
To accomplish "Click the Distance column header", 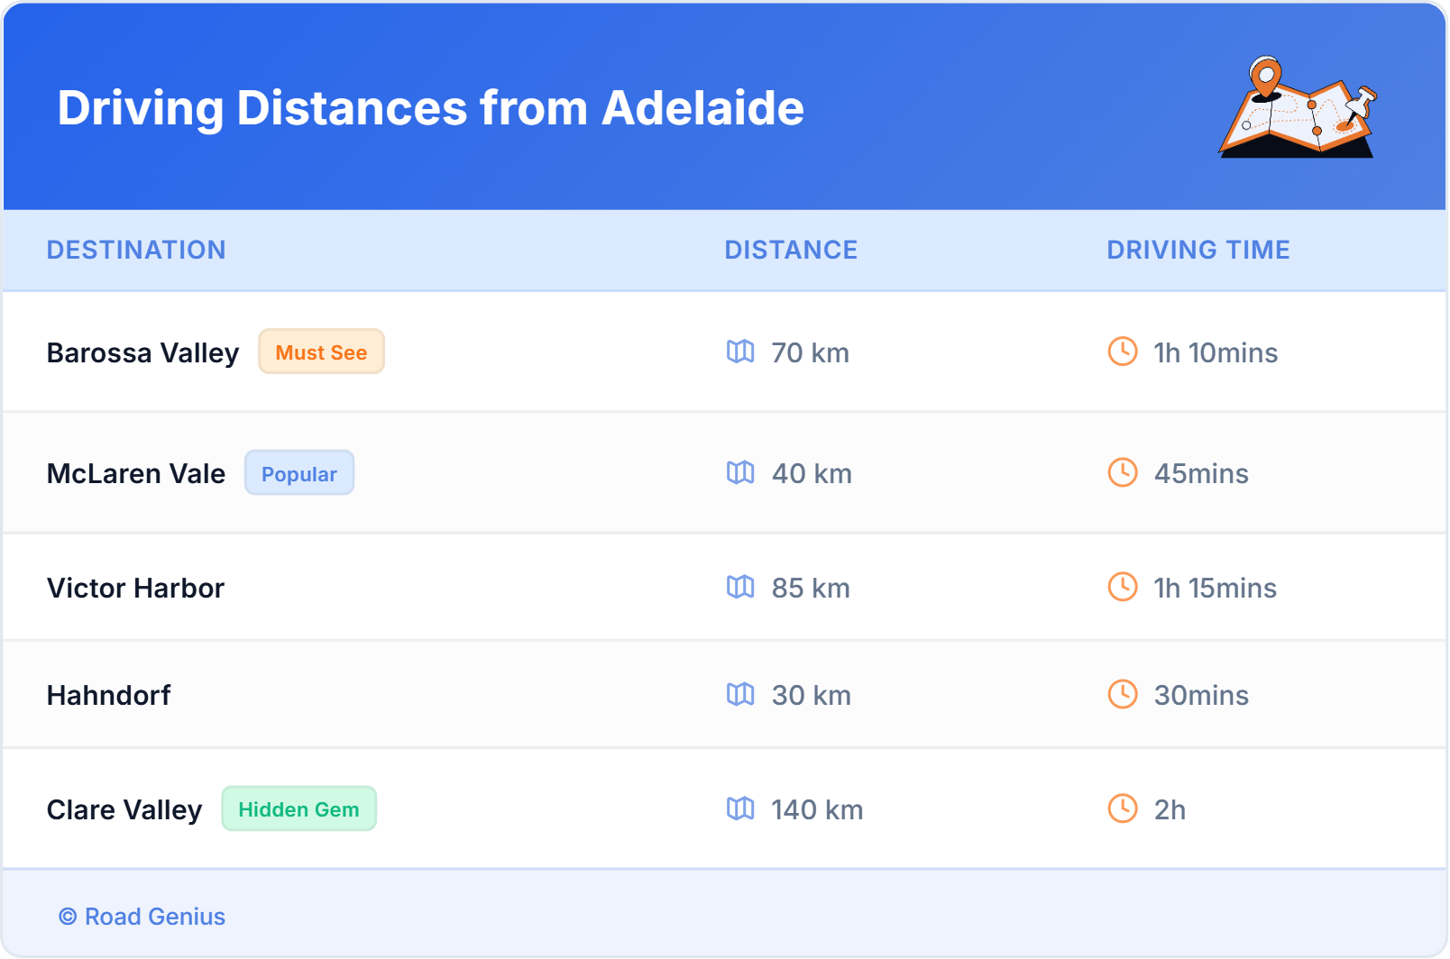I will [791, 250].
